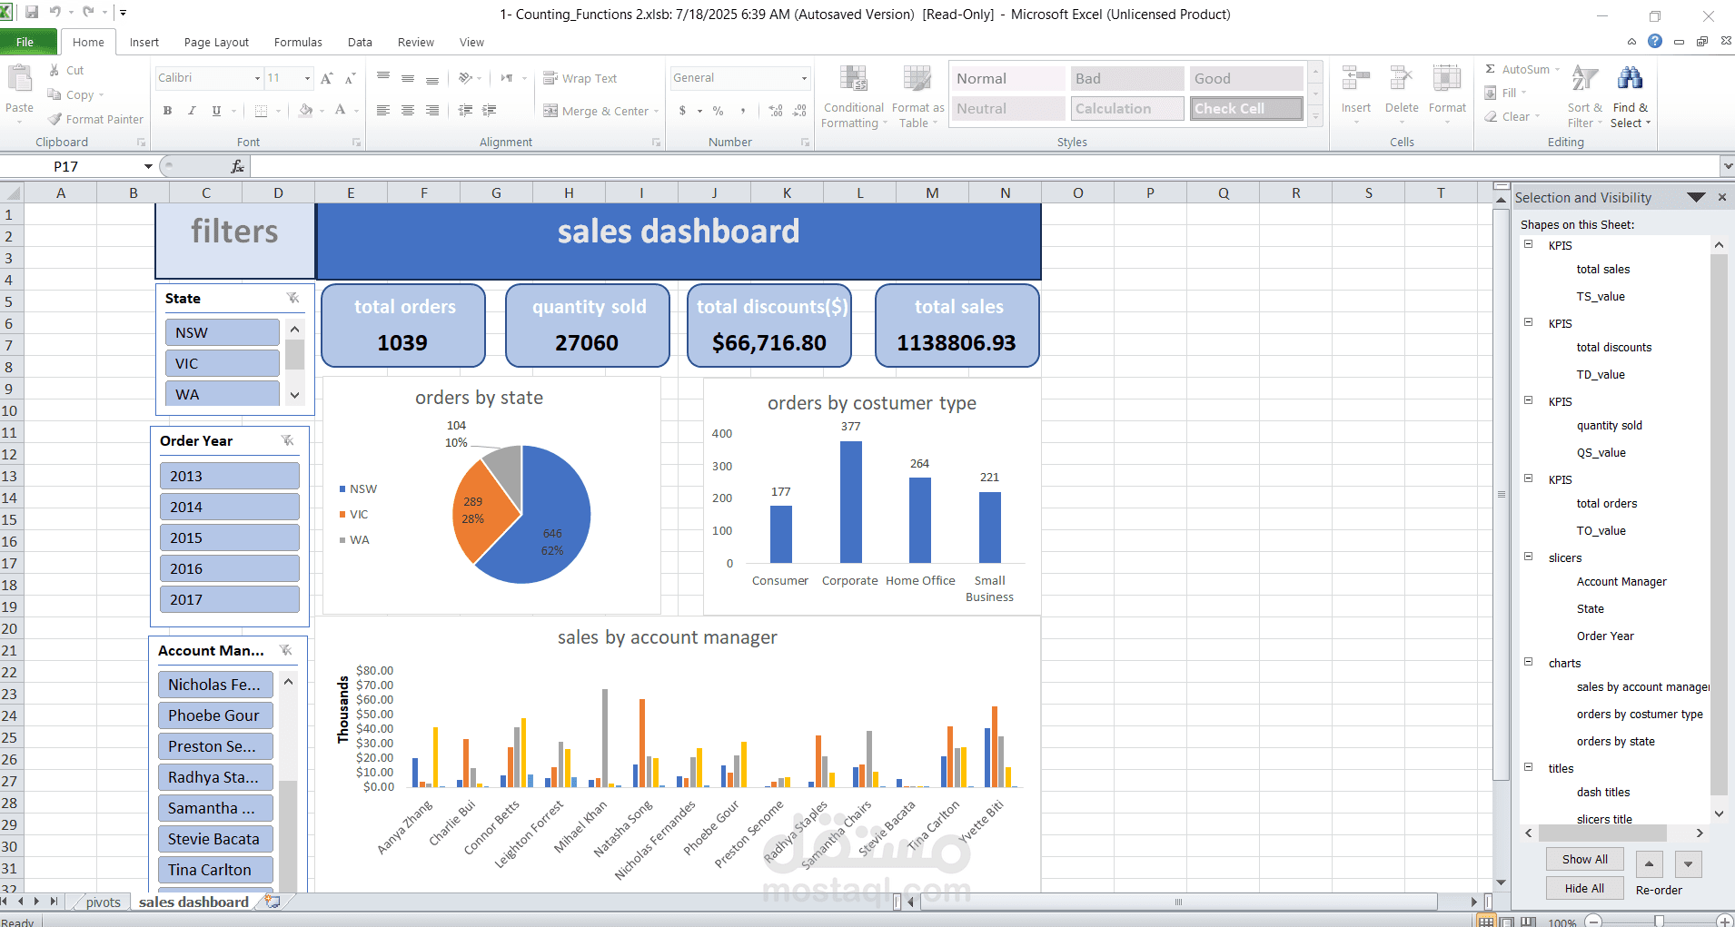Click the Find & Select icon
The width and height of the screenshot is (1735, 927).
[x=1630, y=95]
